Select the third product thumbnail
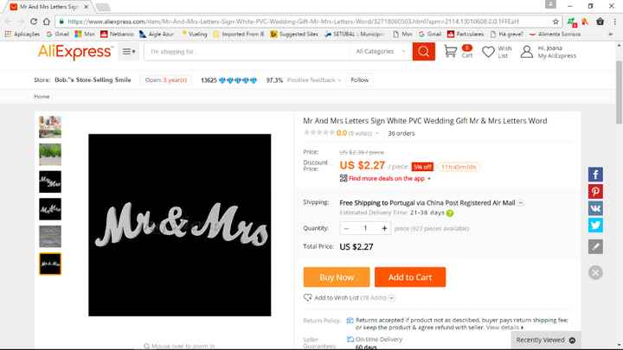Viewport: 623px width, 350px height. coord(50,181)
